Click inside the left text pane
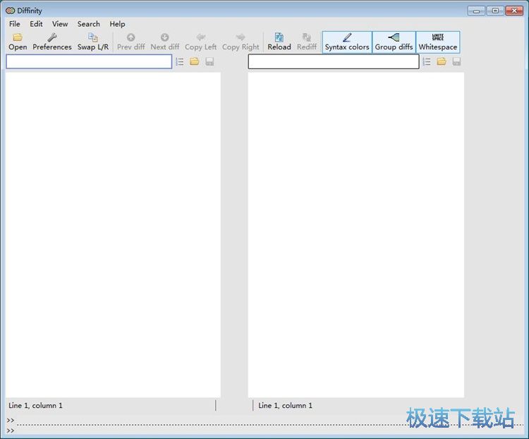This screenshot has height=439, width=529. coord(113,233)
